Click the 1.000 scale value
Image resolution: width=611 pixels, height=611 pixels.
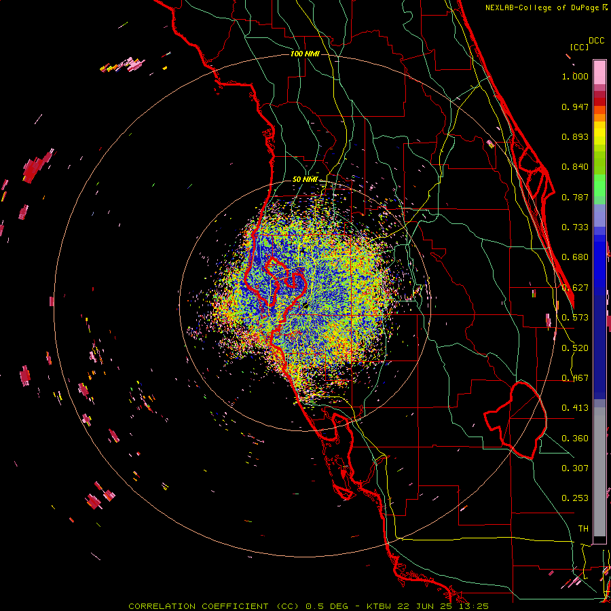point(575,76)
